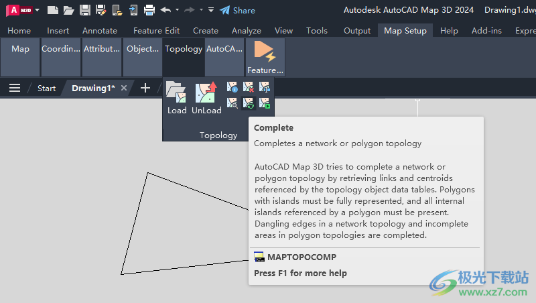
Task: Open the Customize Quick Access Toolbar dropdown
Action: tap(211, 10)
